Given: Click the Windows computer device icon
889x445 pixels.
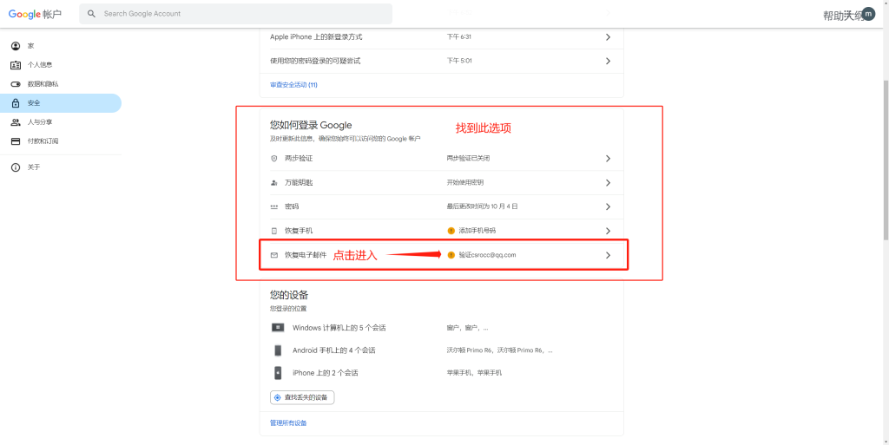Looking at the screenshot, I should pyautogui.click(x=278, y=328).
